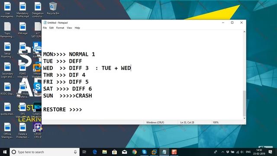The image size is (277, 156).
Task: Click the 'RESTORE >>>>' text line
Action: 62,109
